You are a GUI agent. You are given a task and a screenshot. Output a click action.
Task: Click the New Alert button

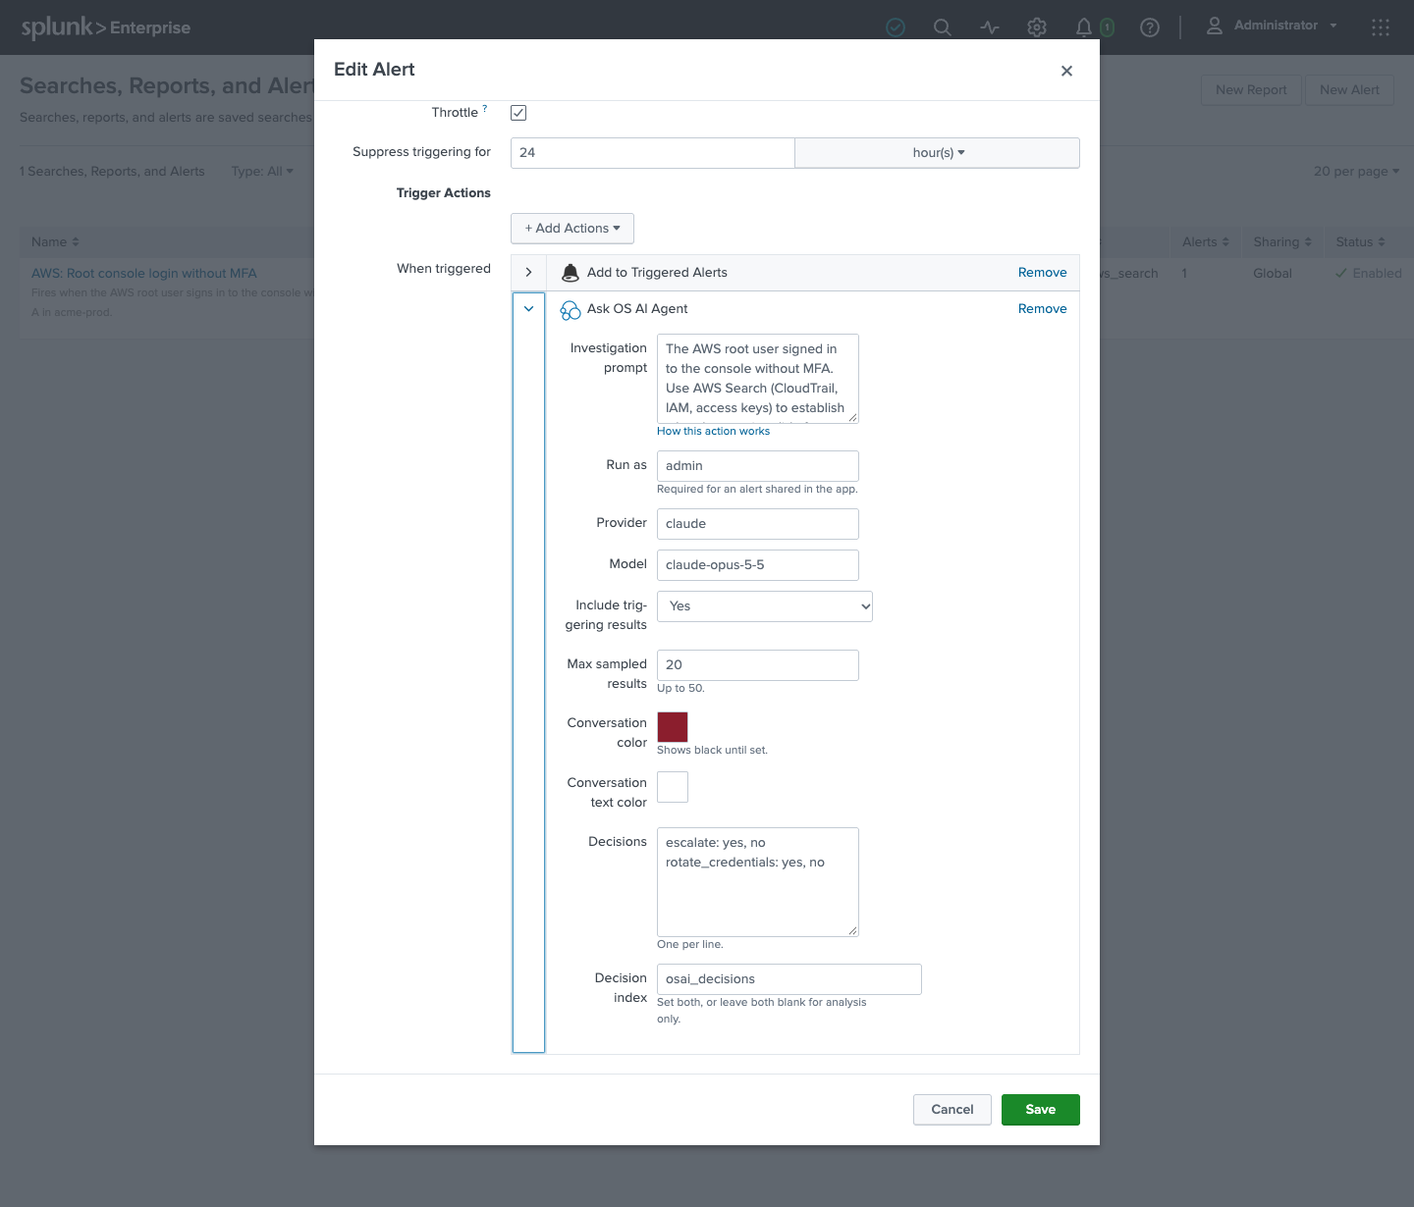point(1350,90)
